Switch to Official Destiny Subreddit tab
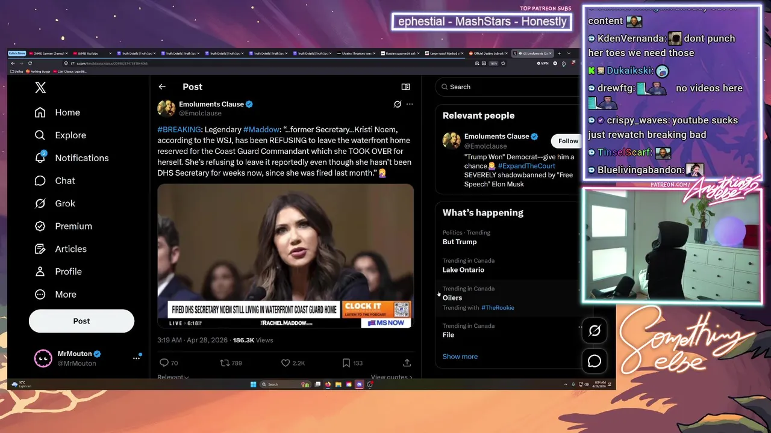Screen dimensions: 771x433 point(489,54)
